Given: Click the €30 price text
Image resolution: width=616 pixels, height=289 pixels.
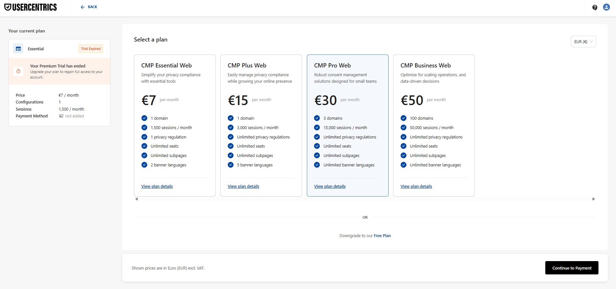Looking at the screenshot, I should pos(325,100).
